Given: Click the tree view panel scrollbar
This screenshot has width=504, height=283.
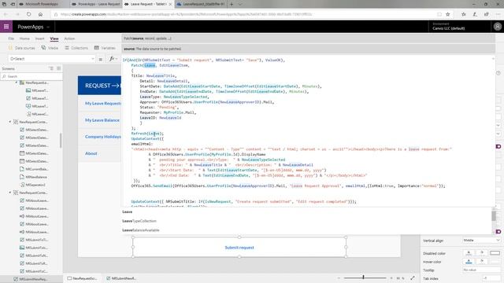Looking at the screenshot, I should [x=61, y=141].
